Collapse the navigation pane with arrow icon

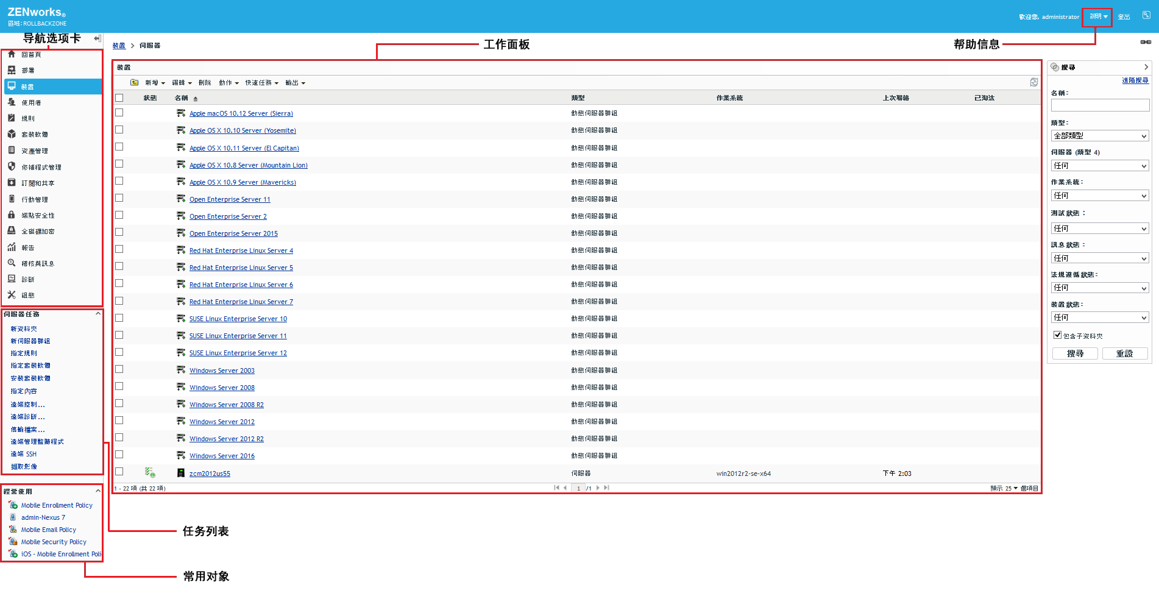(97, 38)
